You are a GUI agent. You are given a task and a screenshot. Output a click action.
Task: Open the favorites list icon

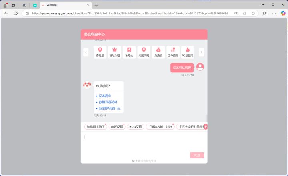point(264,13)
